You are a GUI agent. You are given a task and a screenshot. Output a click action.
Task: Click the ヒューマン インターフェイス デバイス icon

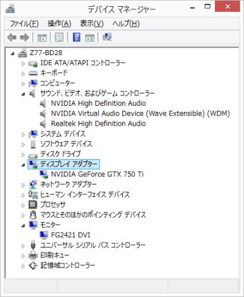[x=33, y=194]
